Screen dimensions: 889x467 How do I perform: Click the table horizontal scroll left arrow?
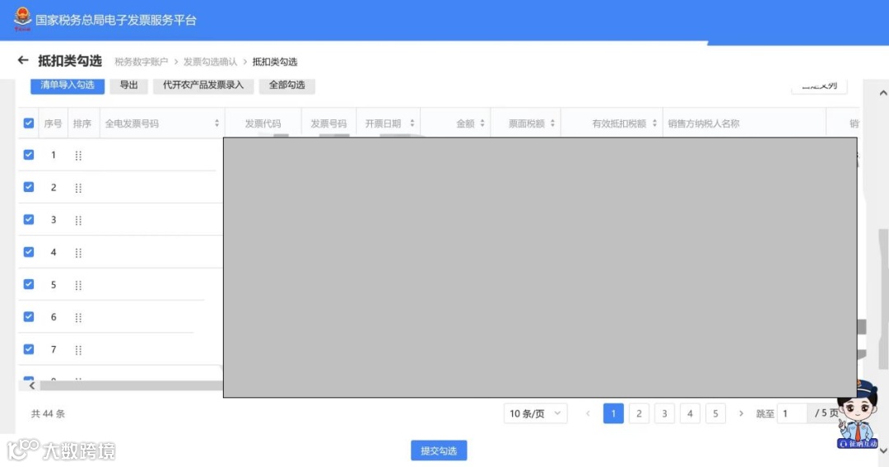pos(32,385)
